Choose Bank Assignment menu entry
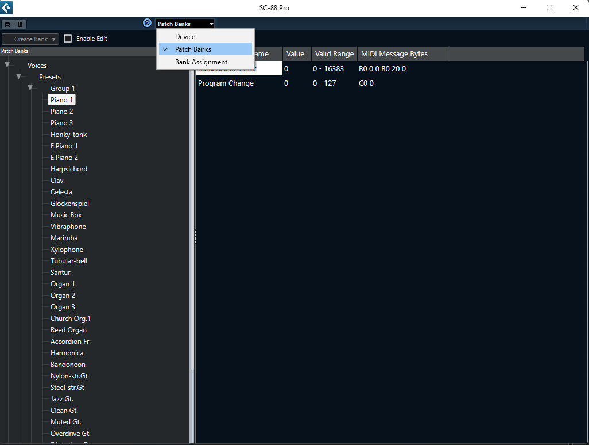 pos(206,62)
